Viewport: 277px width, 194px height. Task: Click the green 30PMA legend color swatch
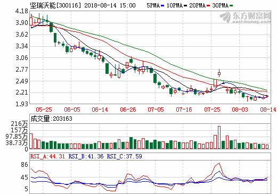click(x=231, y=6)
